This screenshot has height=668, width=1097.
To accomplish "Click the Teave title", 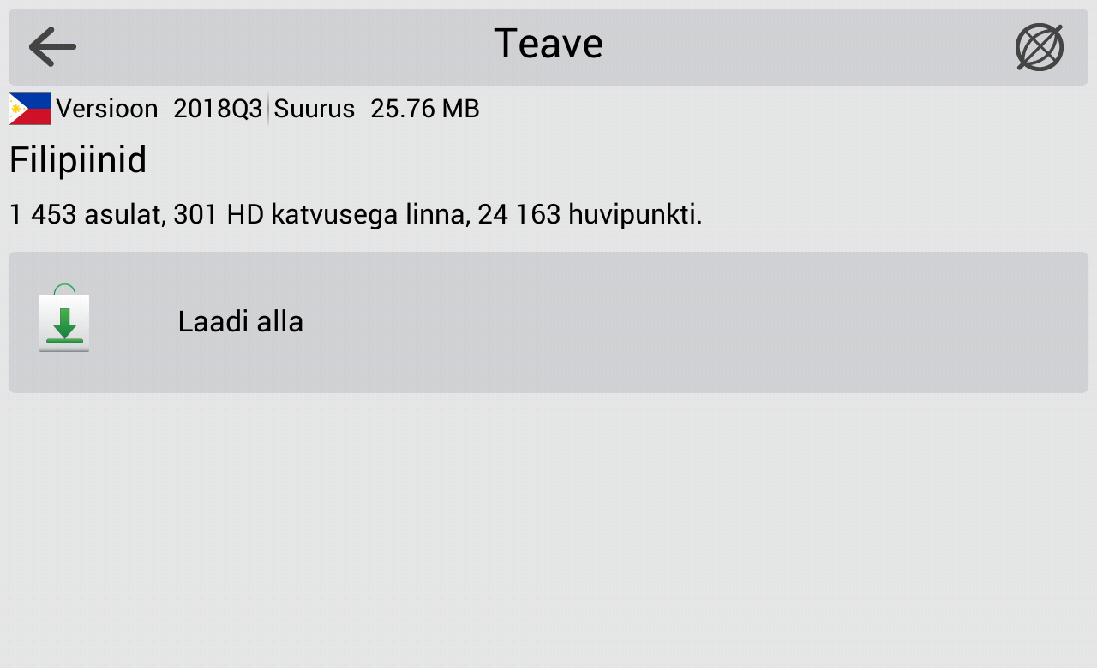I will 548,43.
